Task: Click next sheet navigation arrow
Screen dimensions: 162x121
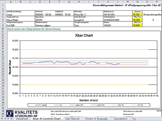Action: (x=8, y=118)
